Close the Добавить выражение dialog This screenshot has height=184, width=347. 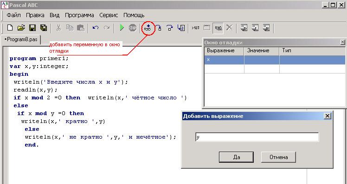(x=328, y=116)
